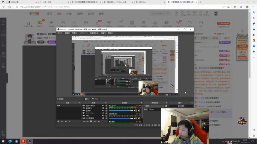Mute the 视频采集设备 channel in mixer
This screenshot has width=257, height=144.
coord(135,118)
